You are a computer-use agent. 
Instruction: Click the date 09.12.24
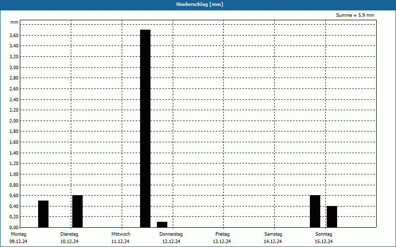(x=18, y=242)
